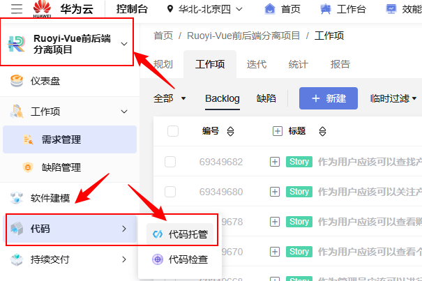Open story titled 作为用户应该可以关注
The image size is (422, 281).
(370, 192)
